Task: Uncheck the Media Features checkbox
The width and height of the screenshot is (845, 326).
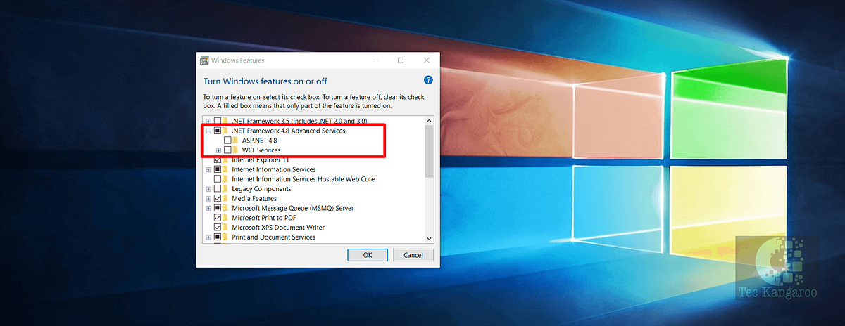Action: [x=218, y=199]
